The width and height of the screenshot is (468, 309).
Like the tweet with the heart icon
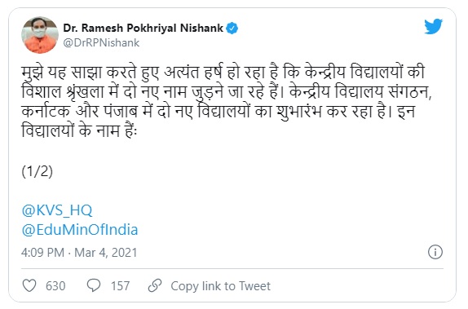[29, 285]
